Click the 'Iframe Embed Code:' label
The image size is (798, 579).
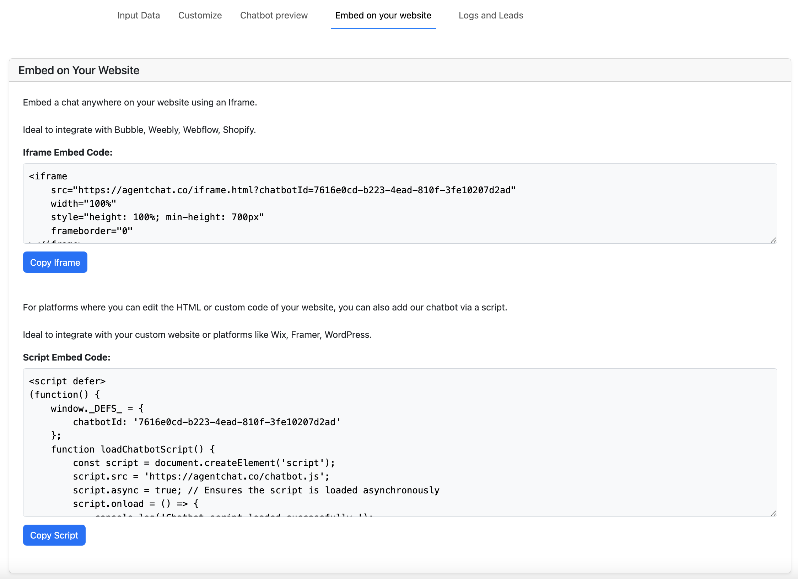click(x=68, y=152)
